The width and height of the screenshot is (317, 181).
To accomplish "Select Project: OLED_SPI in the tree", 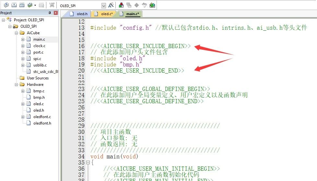I will click(29, 20).
